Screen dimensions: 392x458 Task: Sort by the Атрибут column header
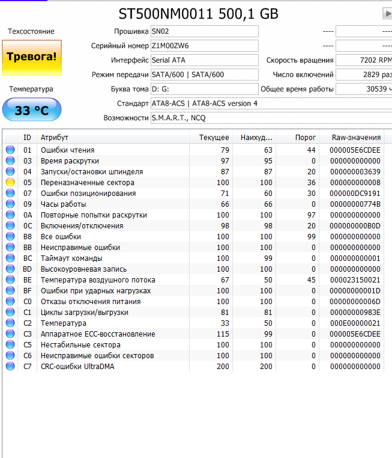[x=113, y=137]
